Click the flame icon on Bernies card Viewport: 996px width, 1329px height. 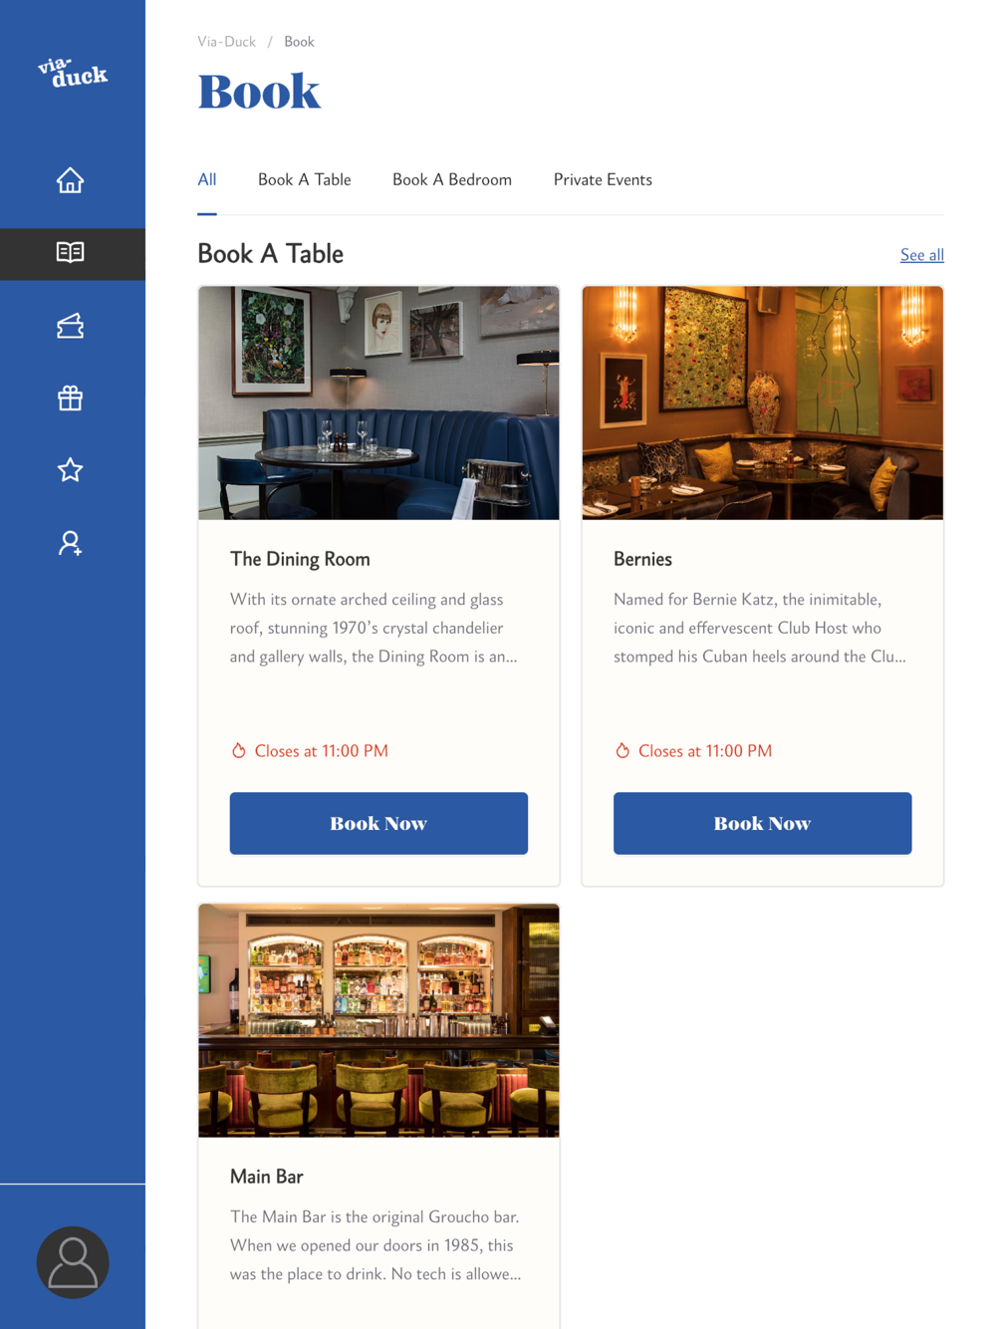click(x=622, y=750)
